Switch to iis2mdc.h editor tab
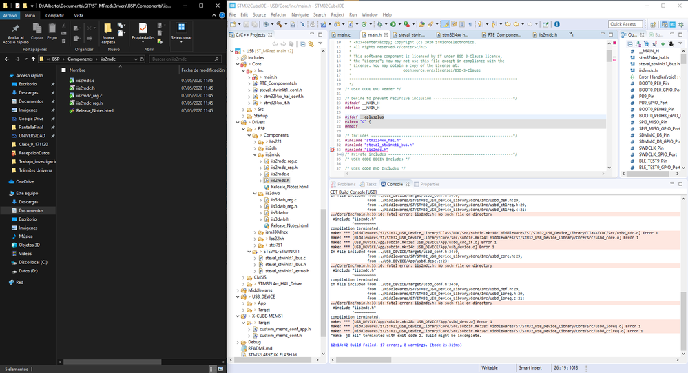This screenshot has width=688, height=373. pos(545,34)
